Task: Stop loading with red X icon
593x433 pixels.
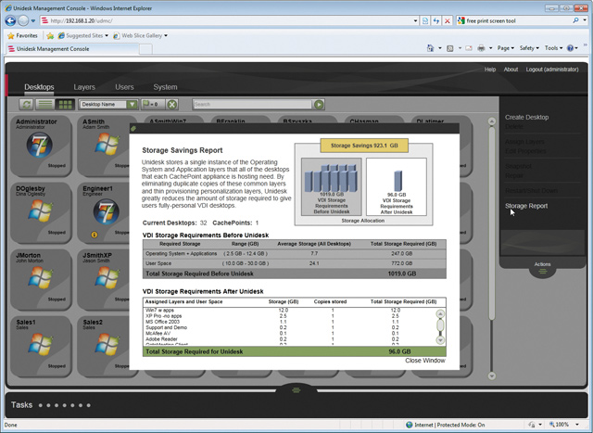Action: 447,20
